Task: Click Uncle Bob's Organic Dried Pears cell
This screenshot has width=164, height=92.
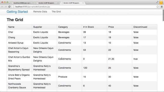Action: [x=19, y=77]
